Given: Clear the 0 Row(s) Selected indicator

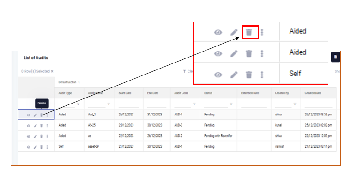Looking at the screenshot, I should pyautogui.click(x=52, y=71).
